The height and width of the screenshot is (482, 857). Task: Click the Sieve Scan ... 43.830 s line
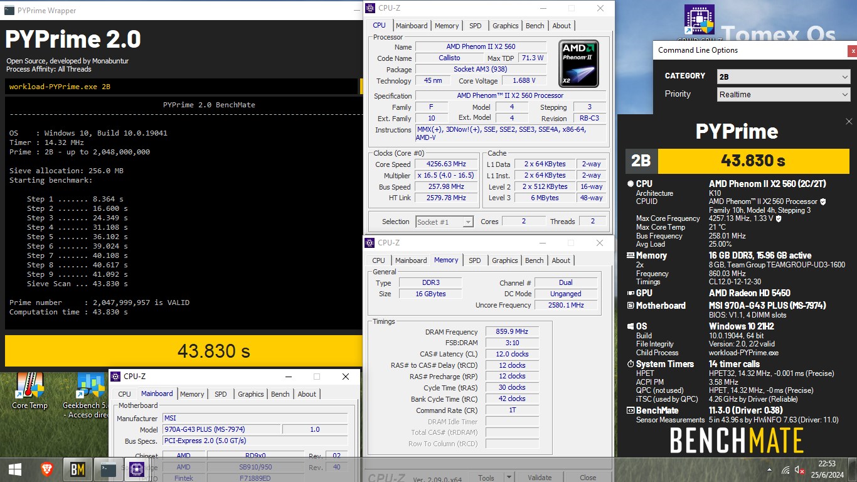[77, 284]
